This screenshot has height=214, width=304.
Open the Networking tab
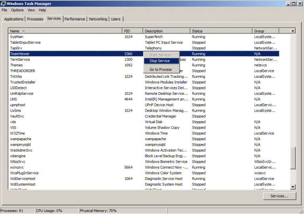click(x=98, y=19)
